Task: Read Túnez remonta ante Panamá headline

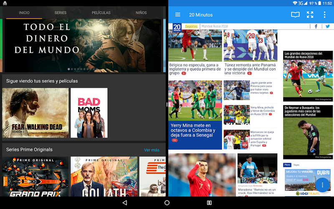Action: (250, 69)
